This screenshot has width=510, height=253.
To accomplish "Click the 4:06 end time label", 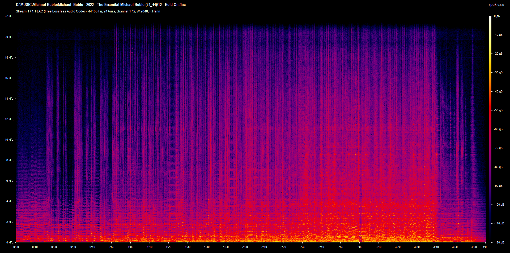I will tap(486, 247).
